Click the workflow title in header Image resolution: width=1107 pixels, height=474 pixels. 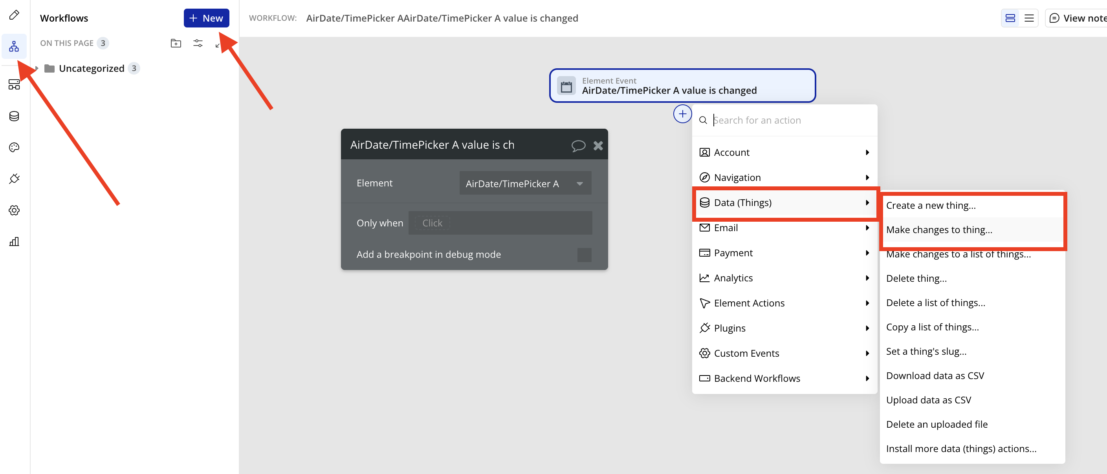click(442, 18)
